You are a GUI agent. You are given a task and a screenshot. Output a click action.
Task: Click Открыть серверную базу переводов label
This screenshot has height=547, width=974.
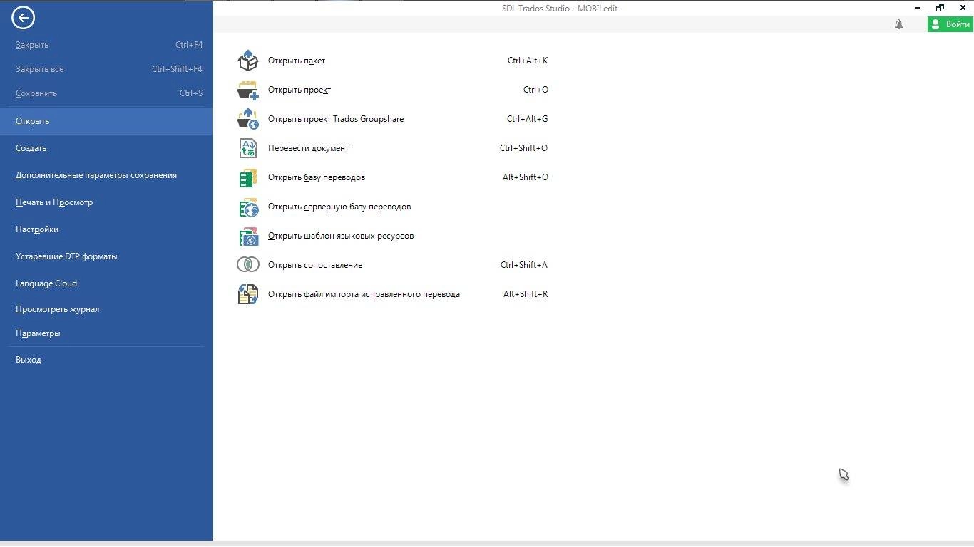[339, 207]
